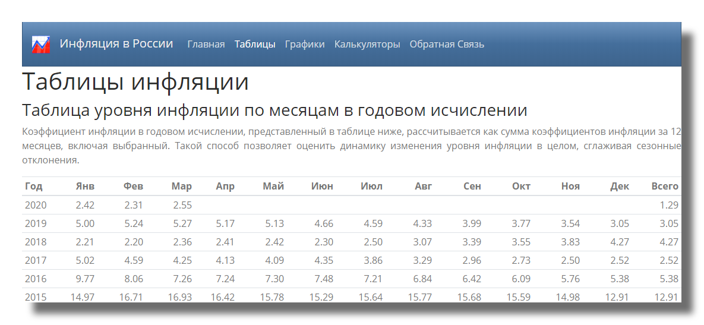Click the 4.66 June 2019 value
The image size is (704, 325).
click(324, 223)
